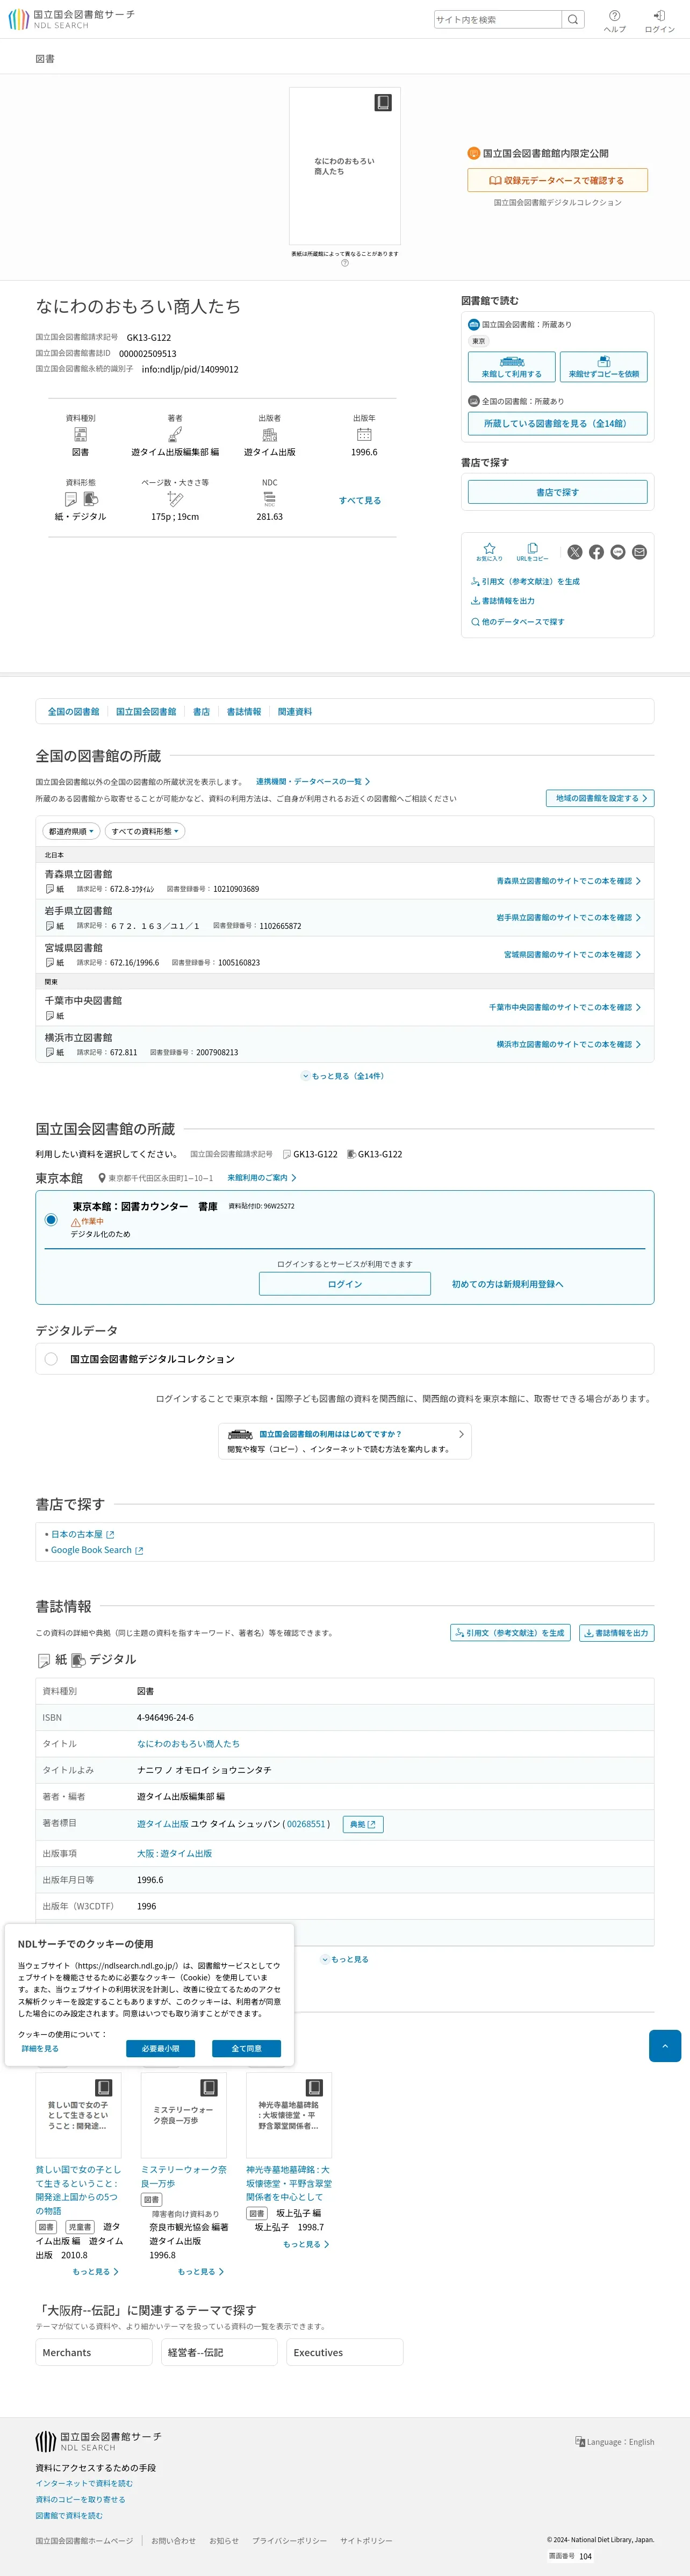This screenshot has height=2576, width=690.
Task: Jump to 書店 tab
Action: point(201,711)
